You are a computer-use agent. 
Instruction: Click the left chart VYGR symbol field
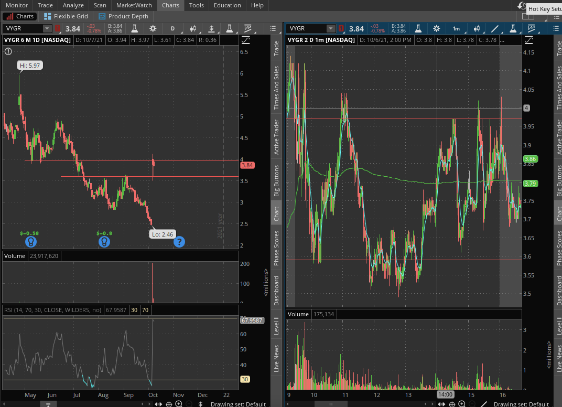coord(23,28)
